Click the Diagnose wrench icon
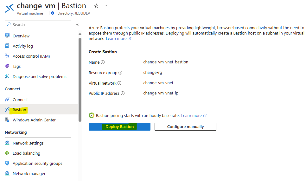Screen dimensions: 306x181 (x=7, y=76)
